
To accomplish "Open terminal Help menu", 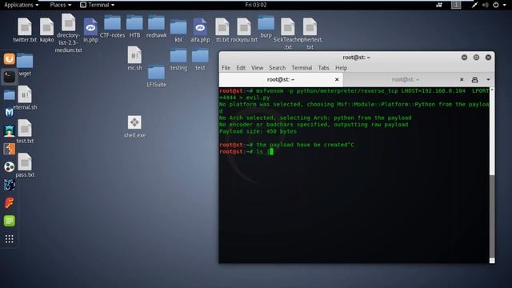I will pyautogui.click(x=342, y=68).
